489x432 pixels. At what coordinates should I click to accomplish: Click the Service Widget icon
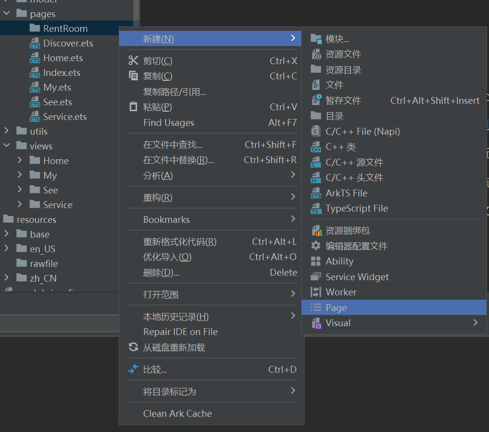click(315, 277)
